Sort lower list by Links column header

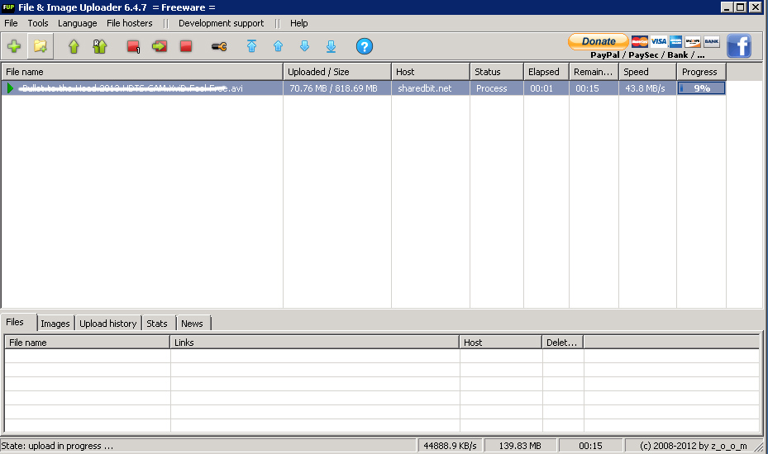point(314,342)
